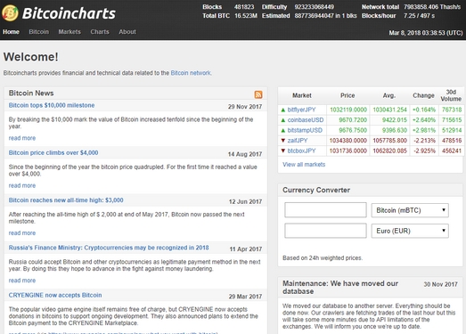Click the green up arrow beside bitflyerJPY
This screenshot has width=466, height=334.
tap(283, 110)
